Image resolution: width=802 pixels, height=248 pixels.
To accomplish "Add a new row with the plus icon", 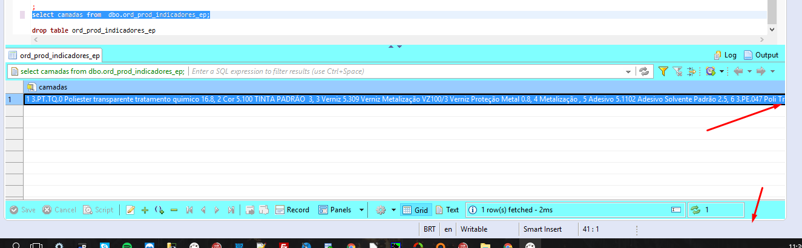I will click(x=145, y=210).
